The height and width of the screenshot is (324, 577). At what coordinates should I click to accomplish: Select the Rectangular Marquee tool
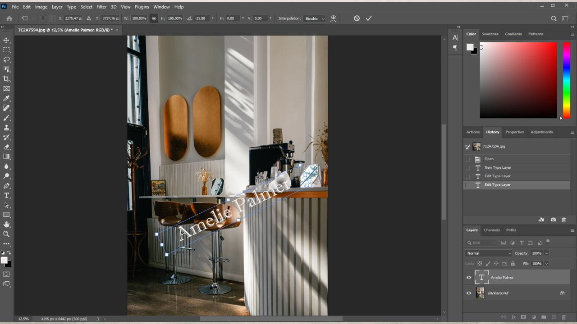(x=7, y=50)
